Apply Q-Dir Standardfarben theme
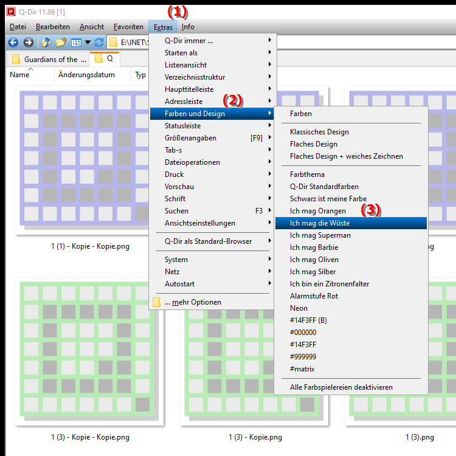The height and width of the screenshot is (456, 456). coord(351,187)
